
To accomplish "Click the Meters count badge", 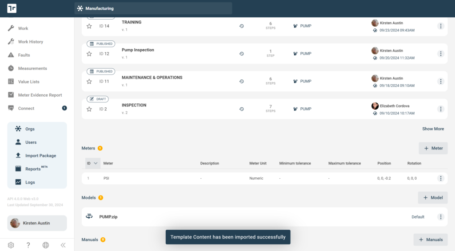I will pos(100,148).
